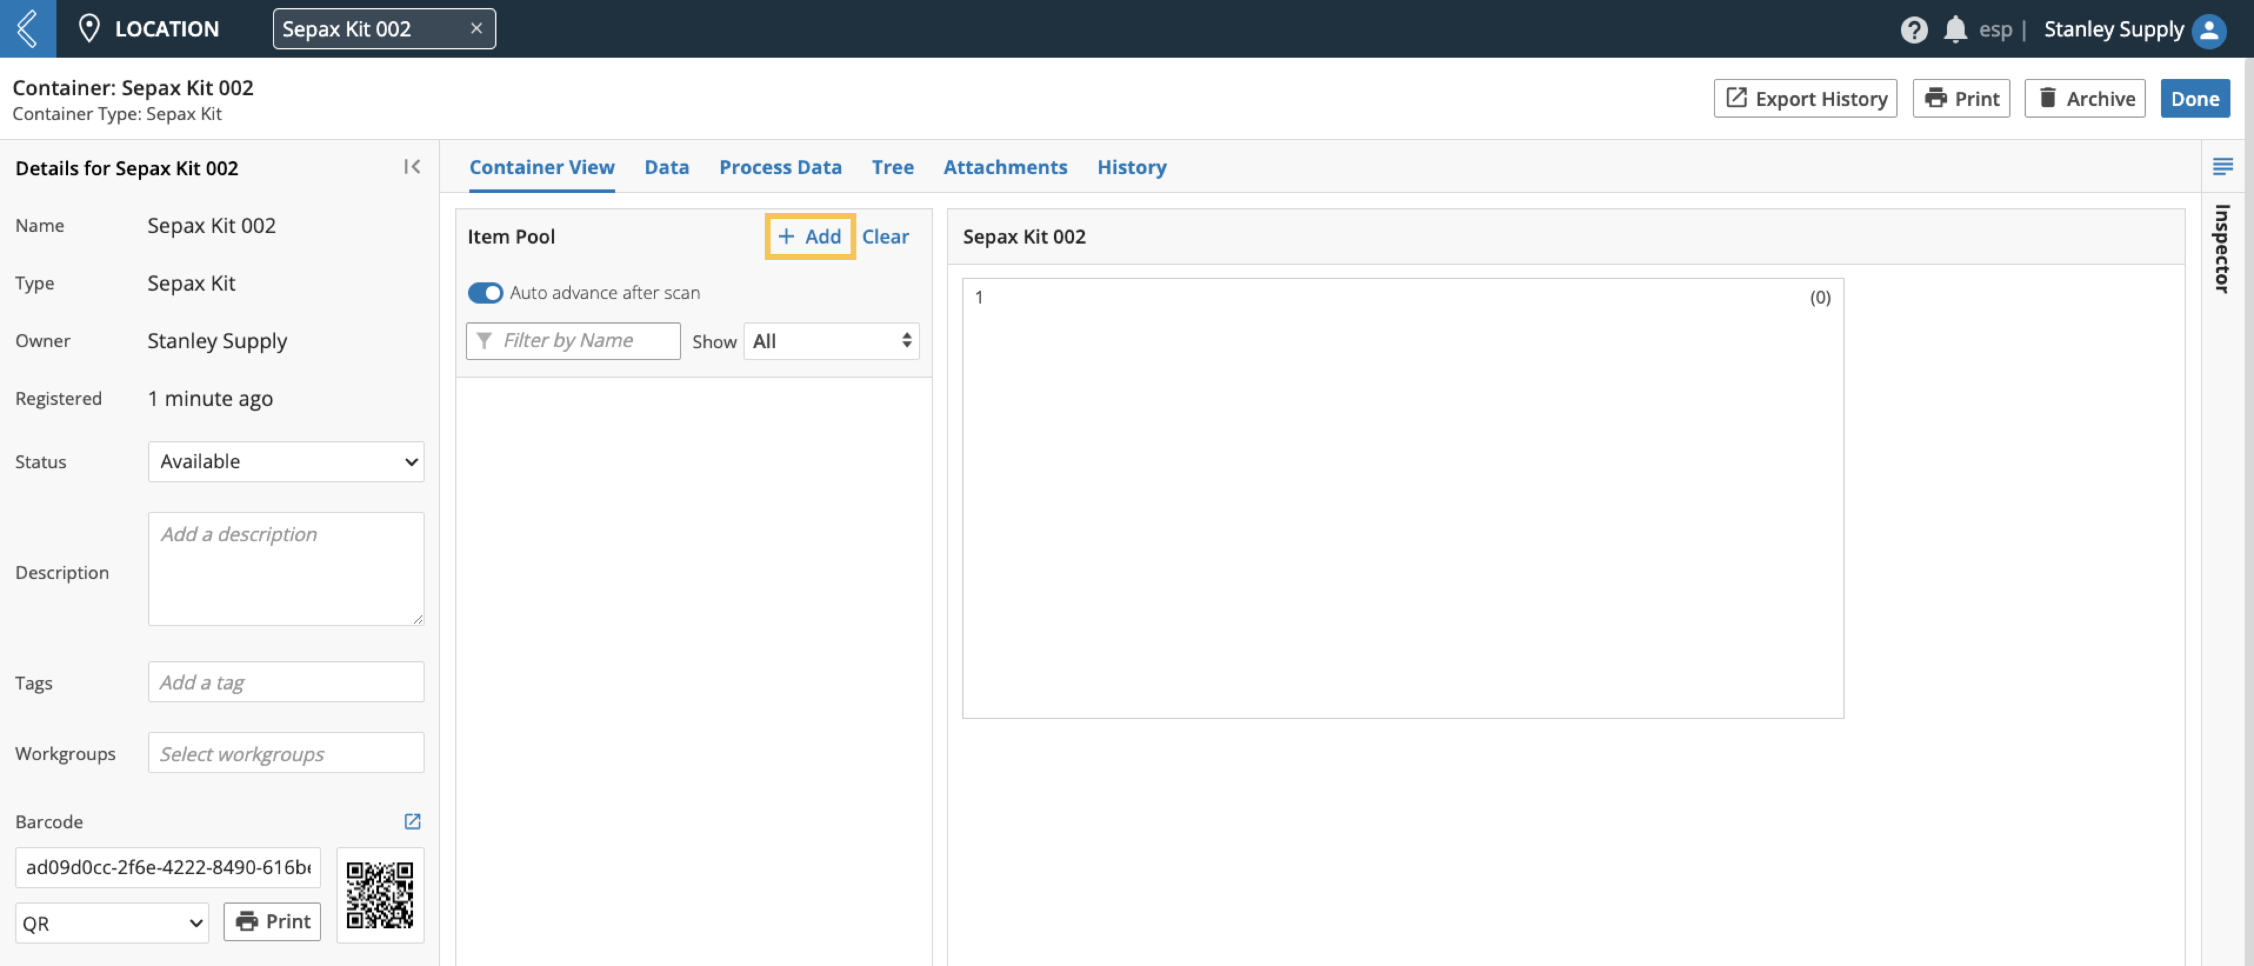The height and width of the screenshot is (966, 2254).
Task: Open the Status Available dropdown
Action: coord(286,462)
